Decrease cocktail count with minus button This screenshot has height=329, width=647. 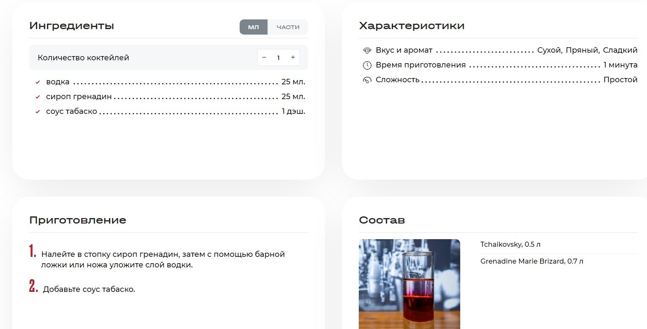point(264,57)
